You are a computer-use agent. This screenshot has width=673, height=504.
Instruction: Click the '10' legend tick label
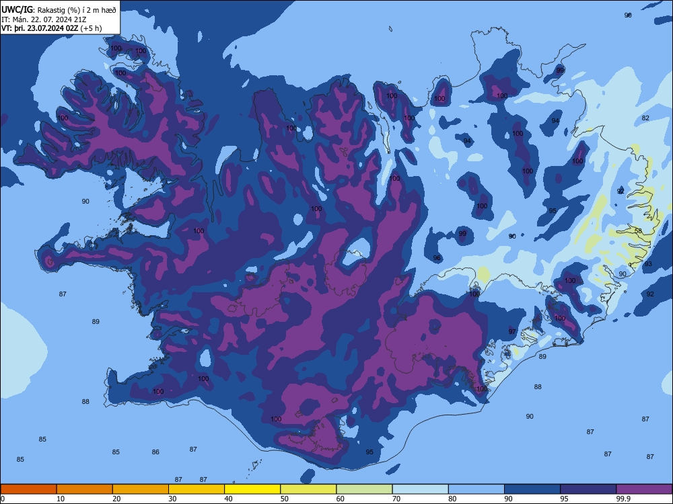pos(61,499)
